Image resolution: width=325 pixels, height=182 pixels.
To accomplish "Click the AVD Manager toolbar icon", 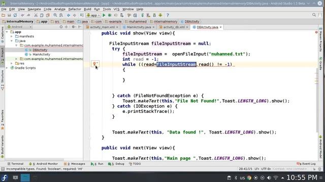I will coord(148,15).
